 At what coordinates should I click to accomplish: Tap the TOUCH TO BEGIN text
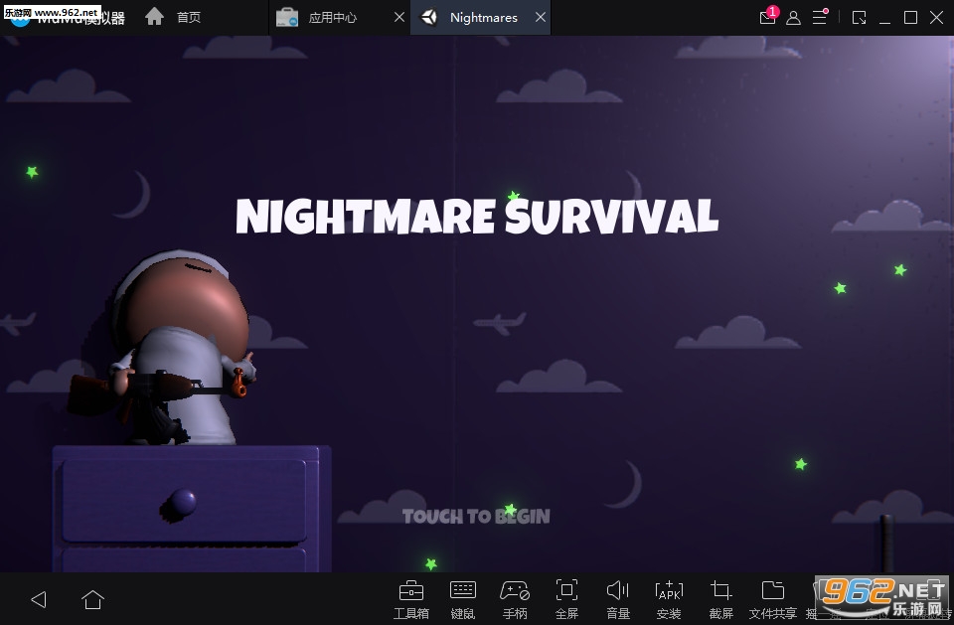[475, 516]
